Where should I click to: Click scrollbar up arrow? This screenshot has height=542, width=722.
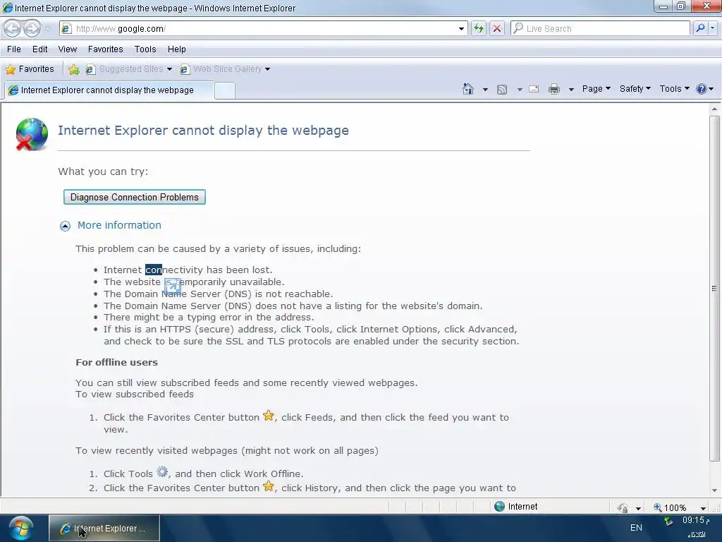(x=714, y=109)
